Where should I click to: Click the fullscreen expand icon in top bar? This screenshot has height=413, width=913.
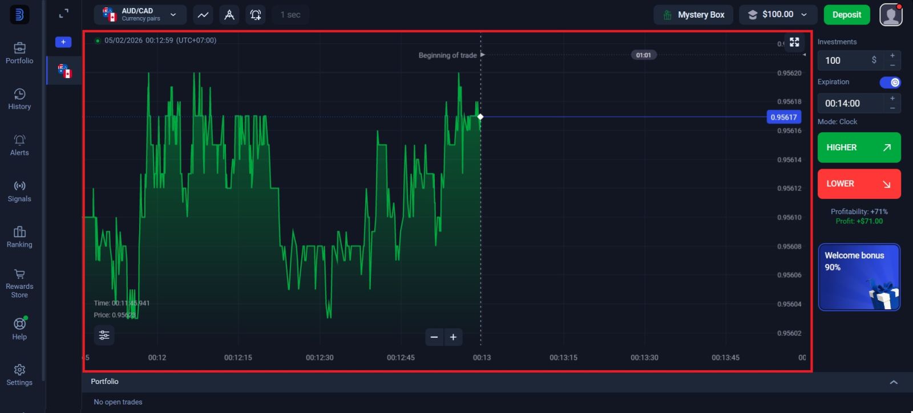(64, 14)
